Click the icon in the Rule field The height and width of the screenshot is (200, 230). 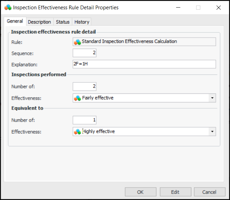(x=77, y=42)
